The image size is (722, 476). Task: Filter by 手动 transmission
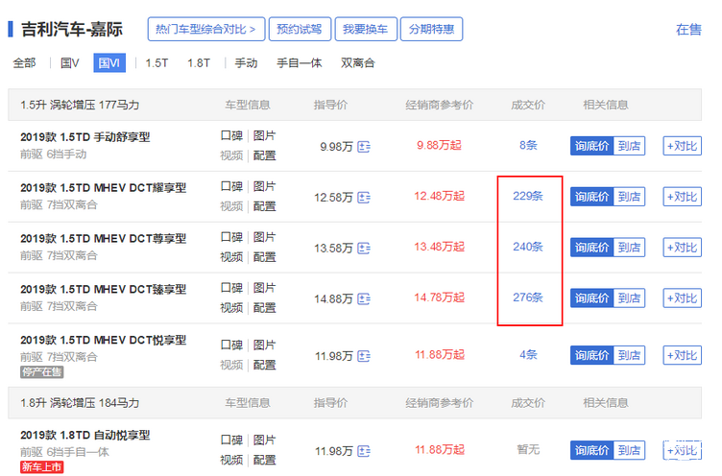(x=246, y=63)
